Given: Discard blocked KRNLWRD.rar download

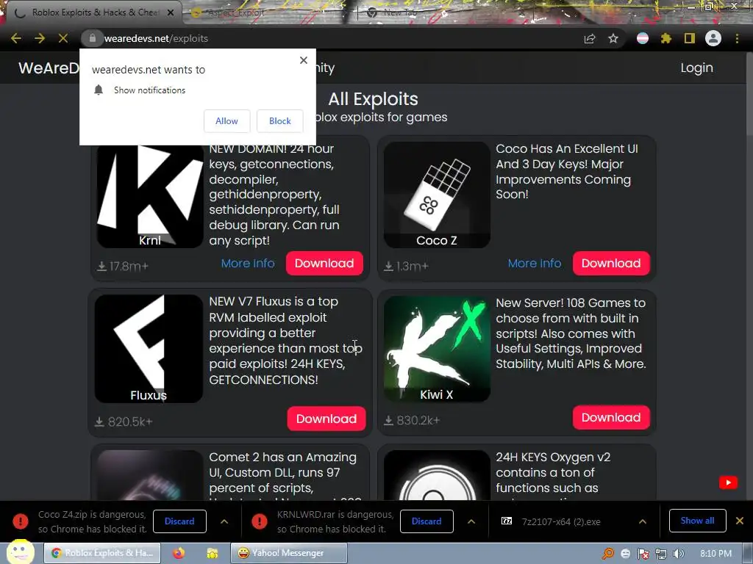Looking at the screenshot, I should pyautogui.click(x=427, y=521).
